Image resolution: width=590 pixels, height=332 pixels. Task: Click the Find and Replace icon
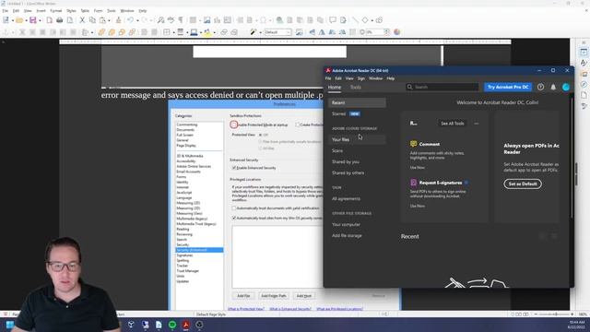pyautogui.click(x=160, y=20)
